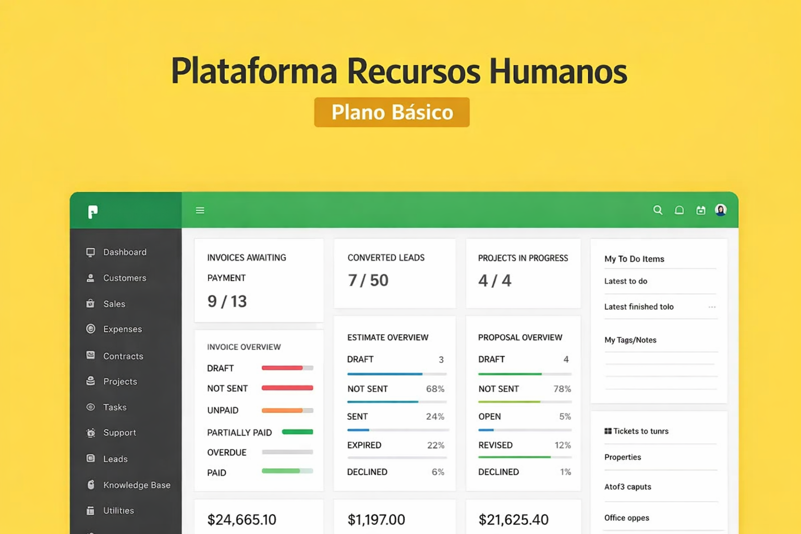This screenshot has height=534, width=801.
Task: Open the search icon in the top bar
Action: (x=658, y=210)
